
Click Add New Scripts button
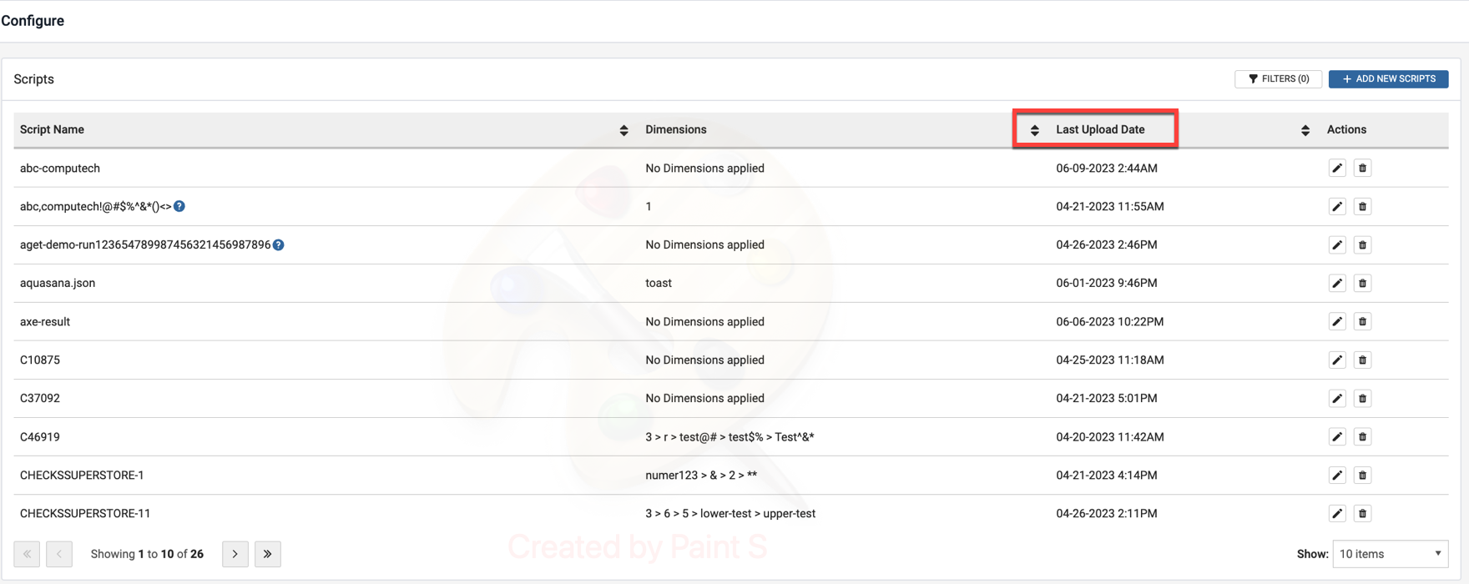click(x=1388, y=79)
